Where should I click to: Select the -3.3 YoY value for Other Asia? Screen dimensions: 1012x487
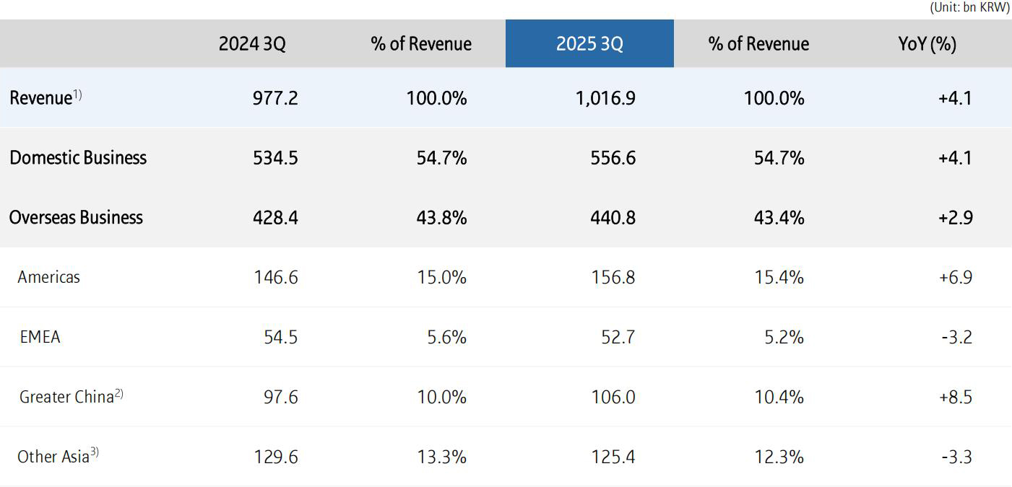pos(956,457)
